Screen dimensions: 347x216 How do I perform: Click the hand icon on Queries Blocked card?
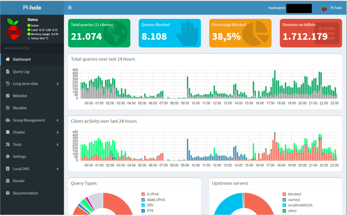(x=187, y=33)
